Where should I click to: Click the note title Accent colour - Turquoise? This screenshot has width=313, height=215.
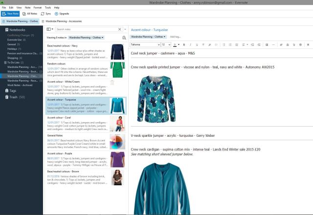click(x=149, y=30)
